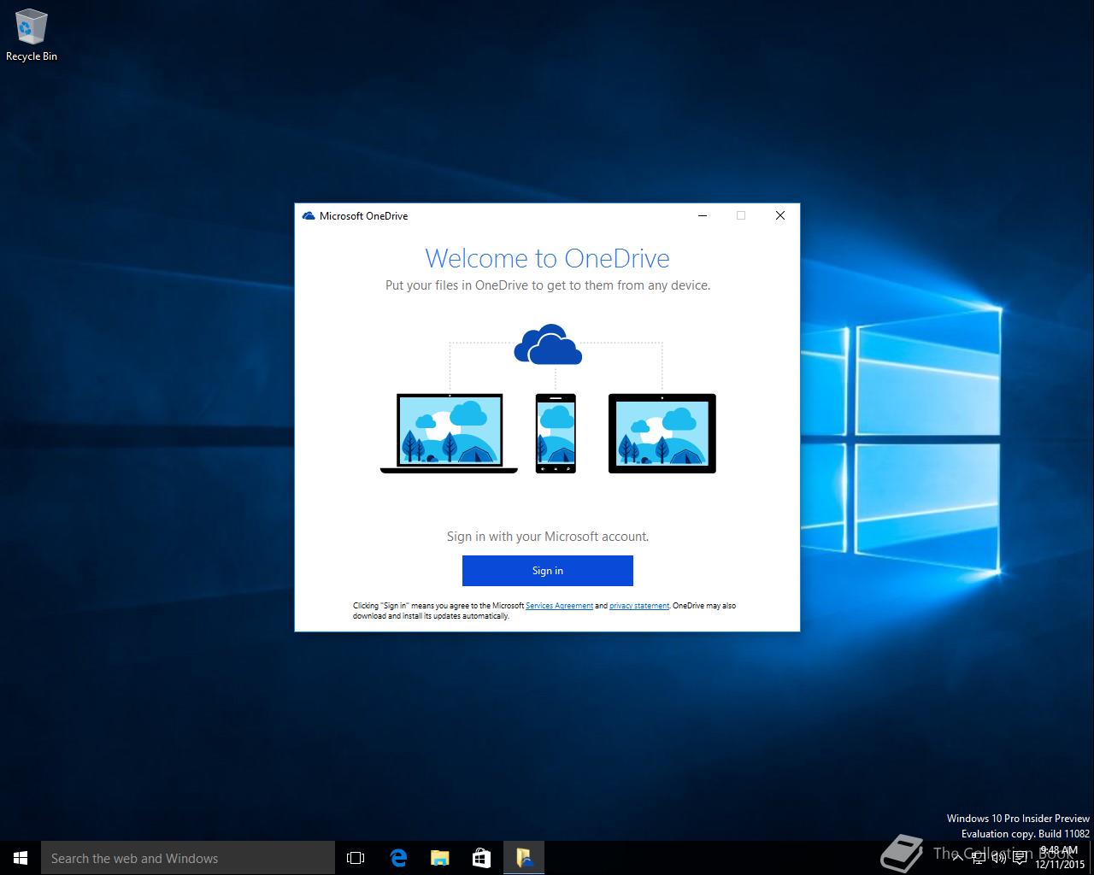
Task: Show hidden system tray icons
Action: click(x=958, y=858)
